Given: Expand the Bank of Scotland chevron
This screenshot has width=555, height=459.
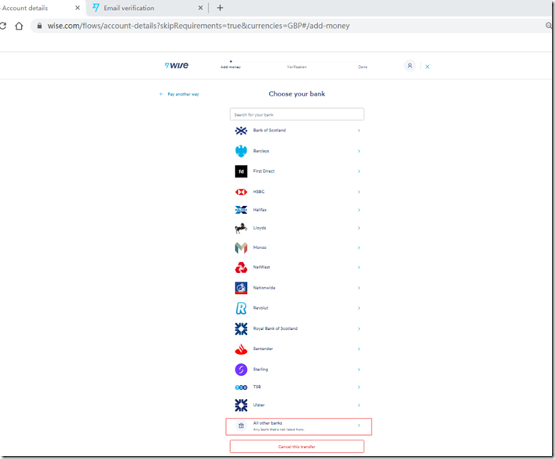Looking at the screenshot, I should [x=358, y=131].
